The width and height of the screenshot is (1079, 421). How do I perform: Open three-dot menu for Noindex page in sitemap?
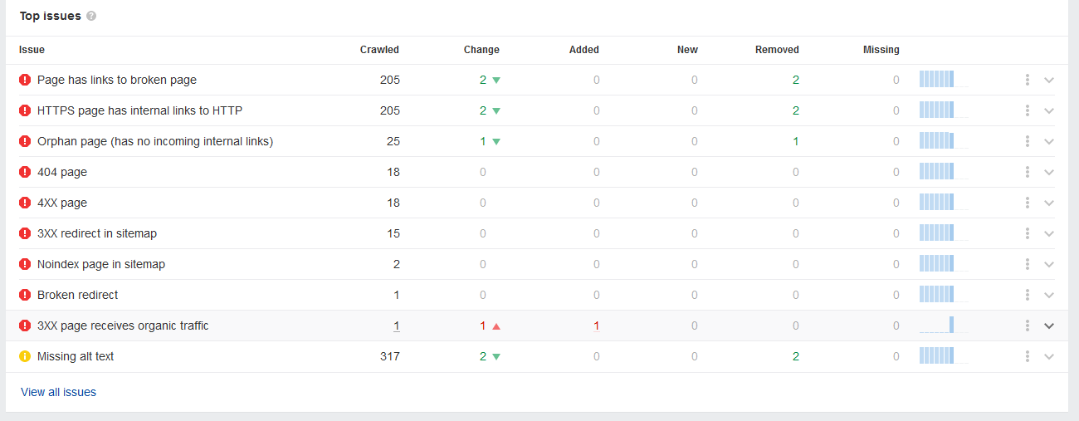1028,264
